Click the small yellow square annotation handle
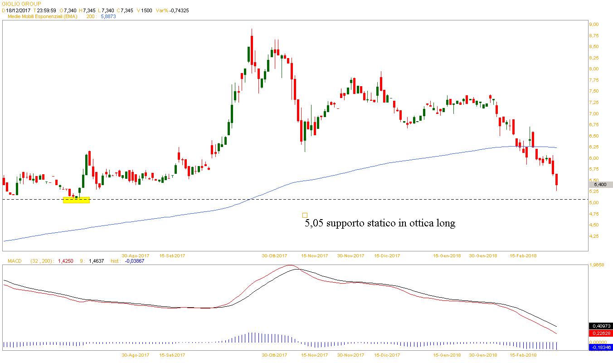The image size is (613, 363). click(x=305, y=215)
